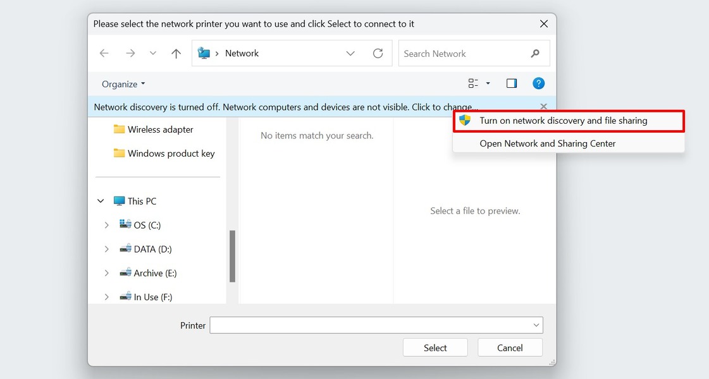The height and width of the screenshot is (379, 709).
Task: Open the Organize menu
Action: tap(122, 83)
